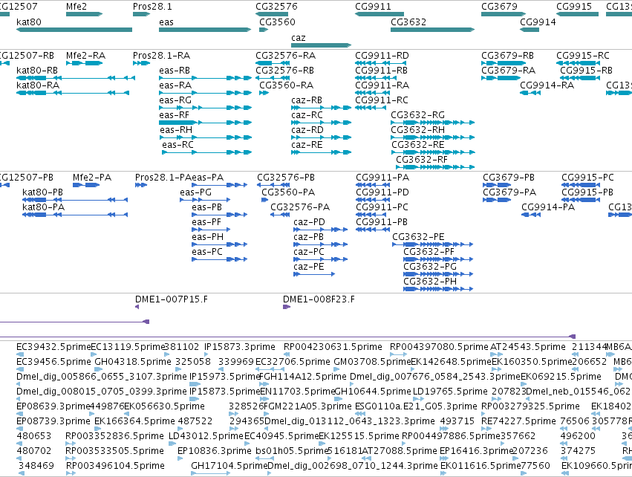Click the teal CG3632 gene bar
632x477 pixels.
pos(432,30)
